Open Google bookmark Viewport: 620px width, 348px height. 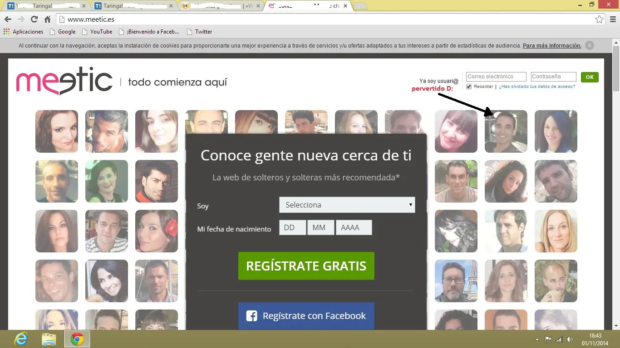click(63, 32)
